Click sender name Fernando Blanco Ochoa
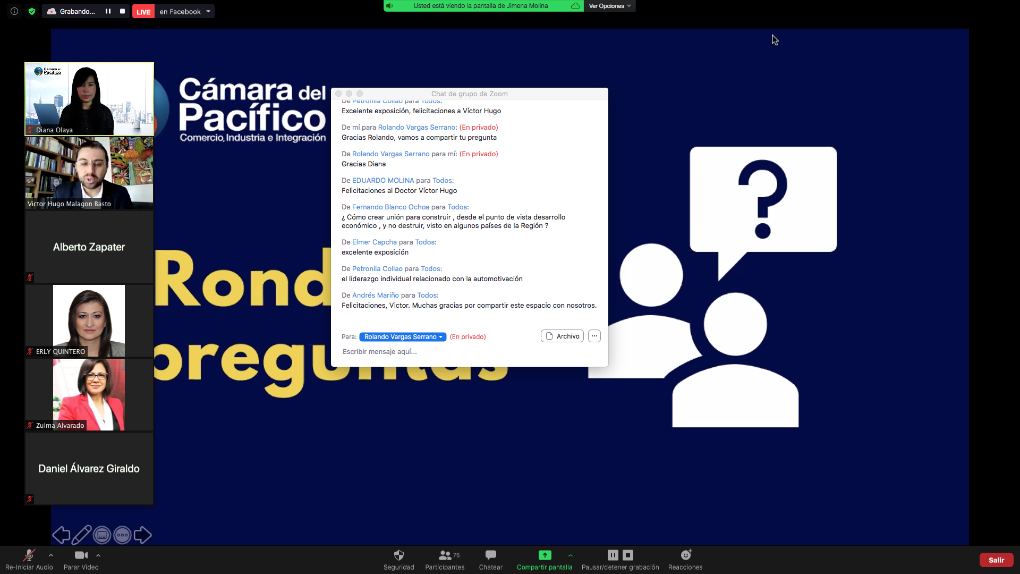1020x574 pixels. tap(390, 207)
